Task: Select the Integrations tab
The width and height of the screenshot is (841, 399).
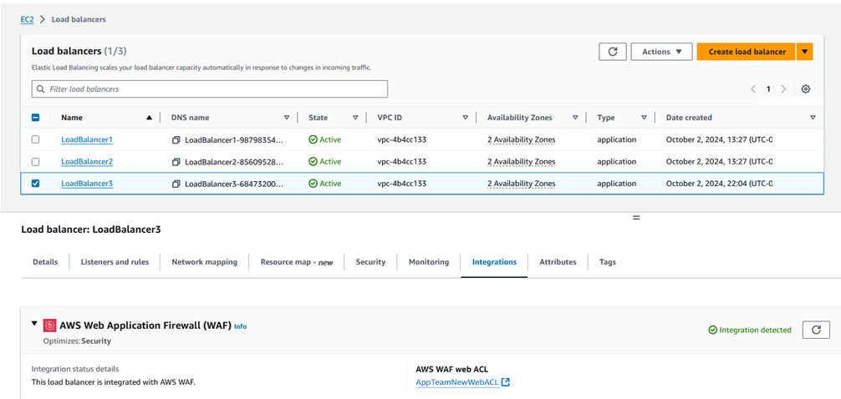Action: 495,262
